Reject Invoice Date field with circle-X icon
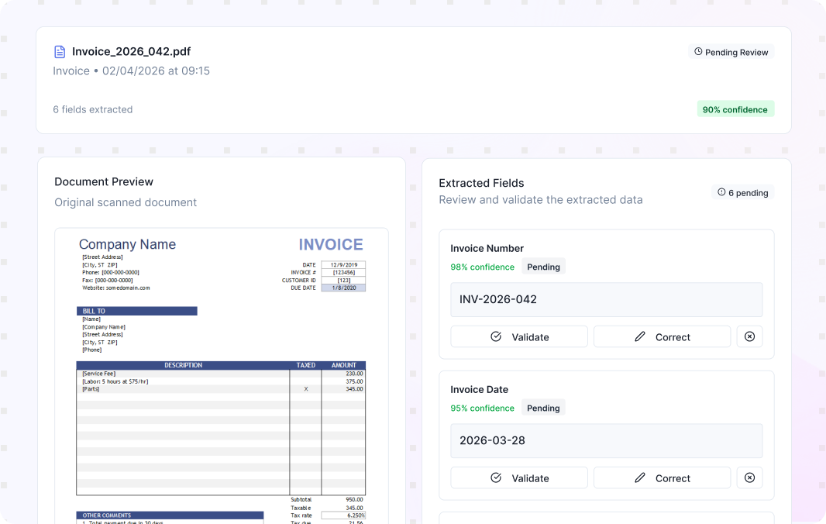Screen dimensions: 826x524 [x=749, y=477]
